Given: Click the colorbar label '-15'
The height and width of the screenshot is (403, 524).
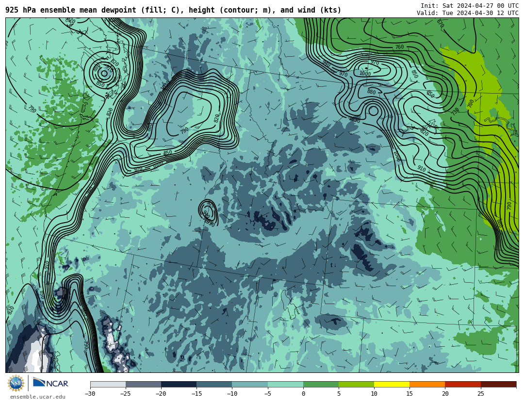Looking at the screenshot, I should click(x=196, y=394).
